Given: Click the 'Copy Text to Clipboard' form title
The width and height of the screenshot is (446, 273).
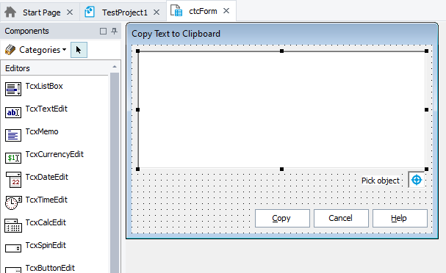Looking at the screenshot, I should pyautogui.click(x=176, y=34).
